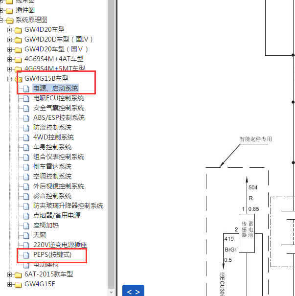Open the 220V逆变电源插座 diagram
Viewport: 295px width, 296px height.
coord(60,245)
